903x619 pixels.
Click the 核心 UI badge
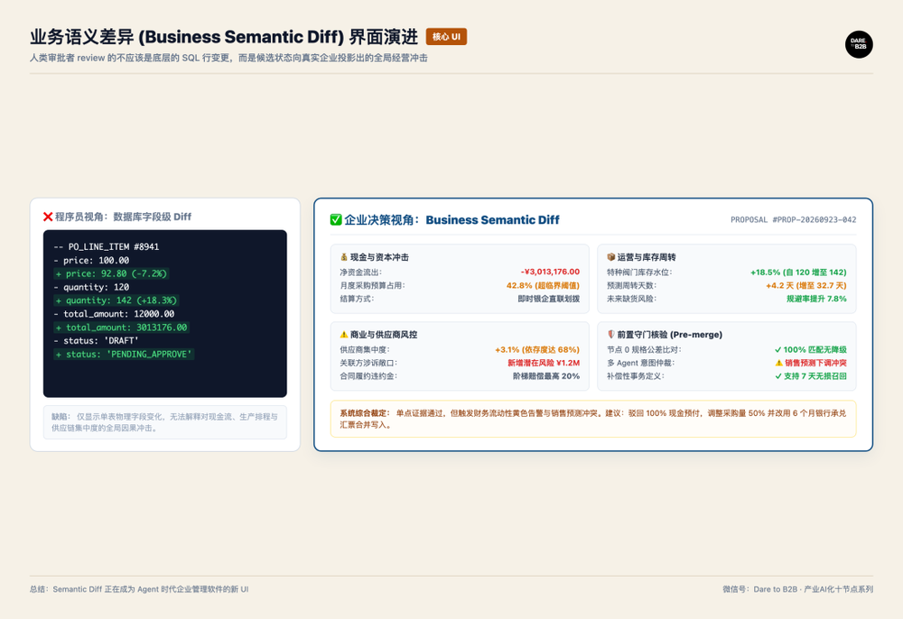point(446,37)
